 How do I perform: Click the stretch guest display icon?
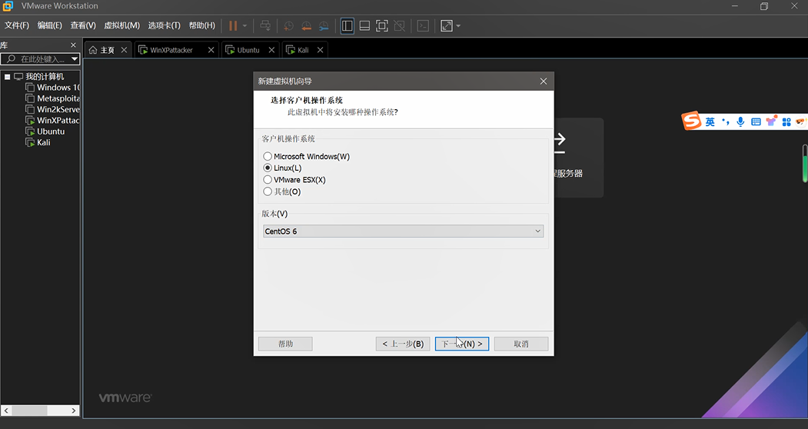pos(447,26)
